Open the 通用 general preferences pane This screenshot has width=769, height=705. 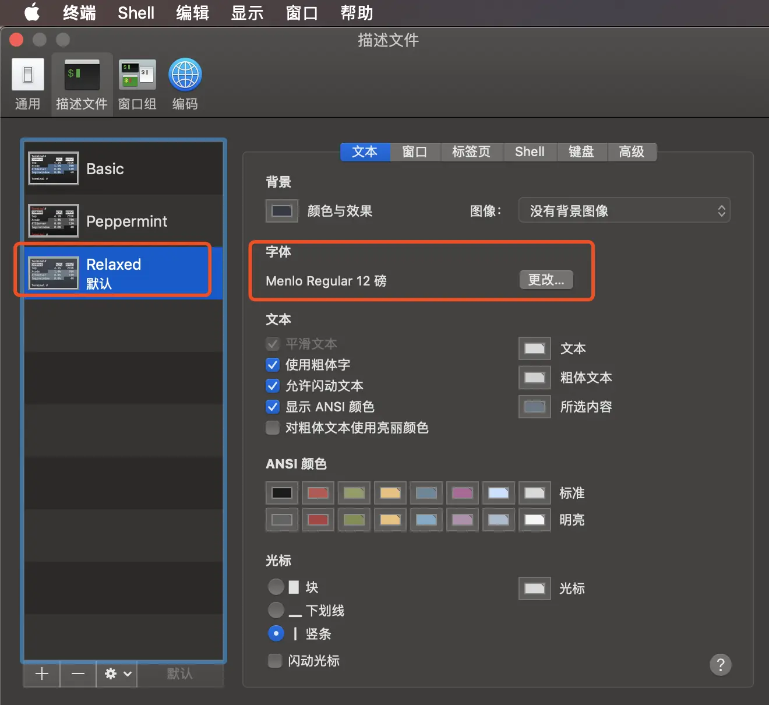[27, 84]
